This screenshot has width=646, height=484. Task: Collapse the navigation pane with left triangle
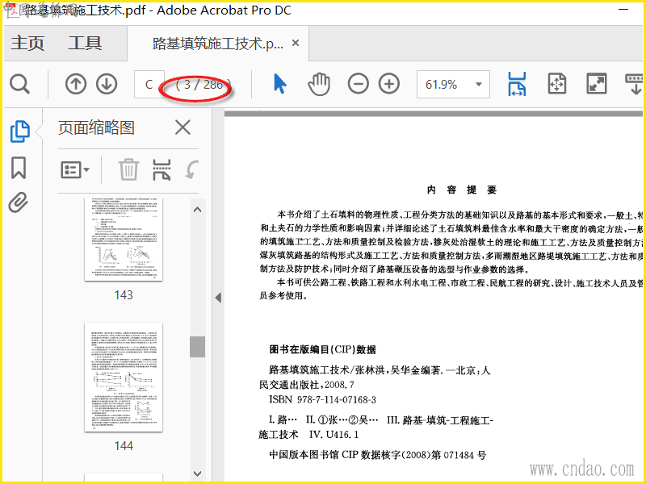(218, 298)
